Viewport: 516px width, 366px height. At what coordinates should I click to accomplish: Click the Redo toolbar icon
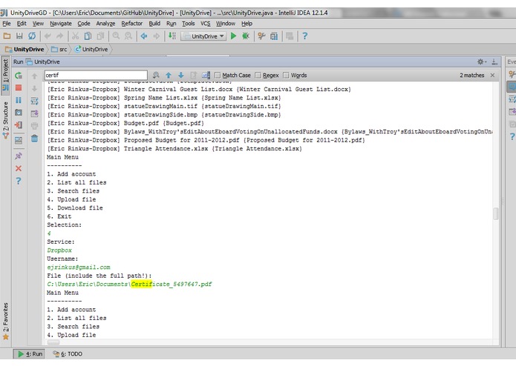tap(59, 36)
